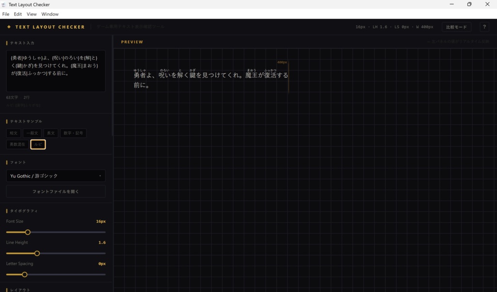This screenshot has height=292, width=497.
Task: Click into the テキスト入力 text area
Action: 56,71
